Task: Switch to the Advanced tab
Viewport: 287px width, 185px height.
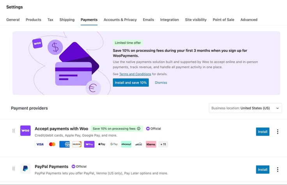Action: click(249, 20)
